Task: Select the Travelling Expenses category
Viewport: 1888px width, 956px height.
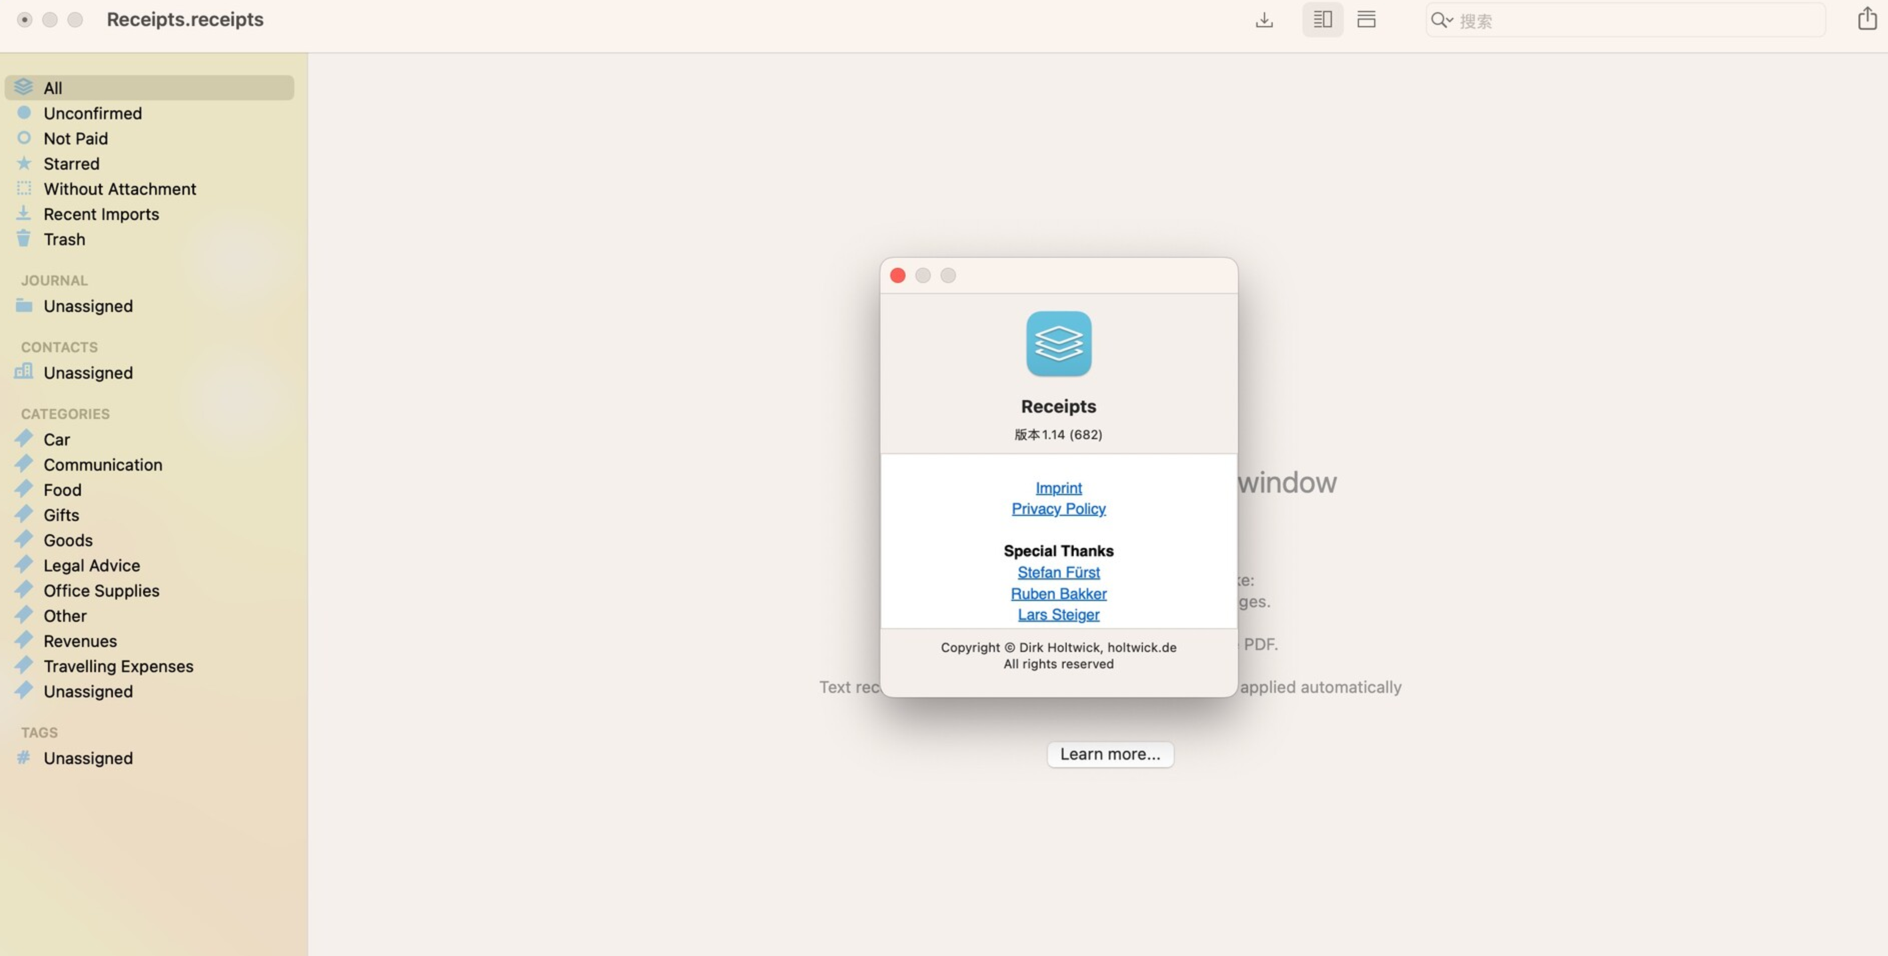Action: point(118,666)
